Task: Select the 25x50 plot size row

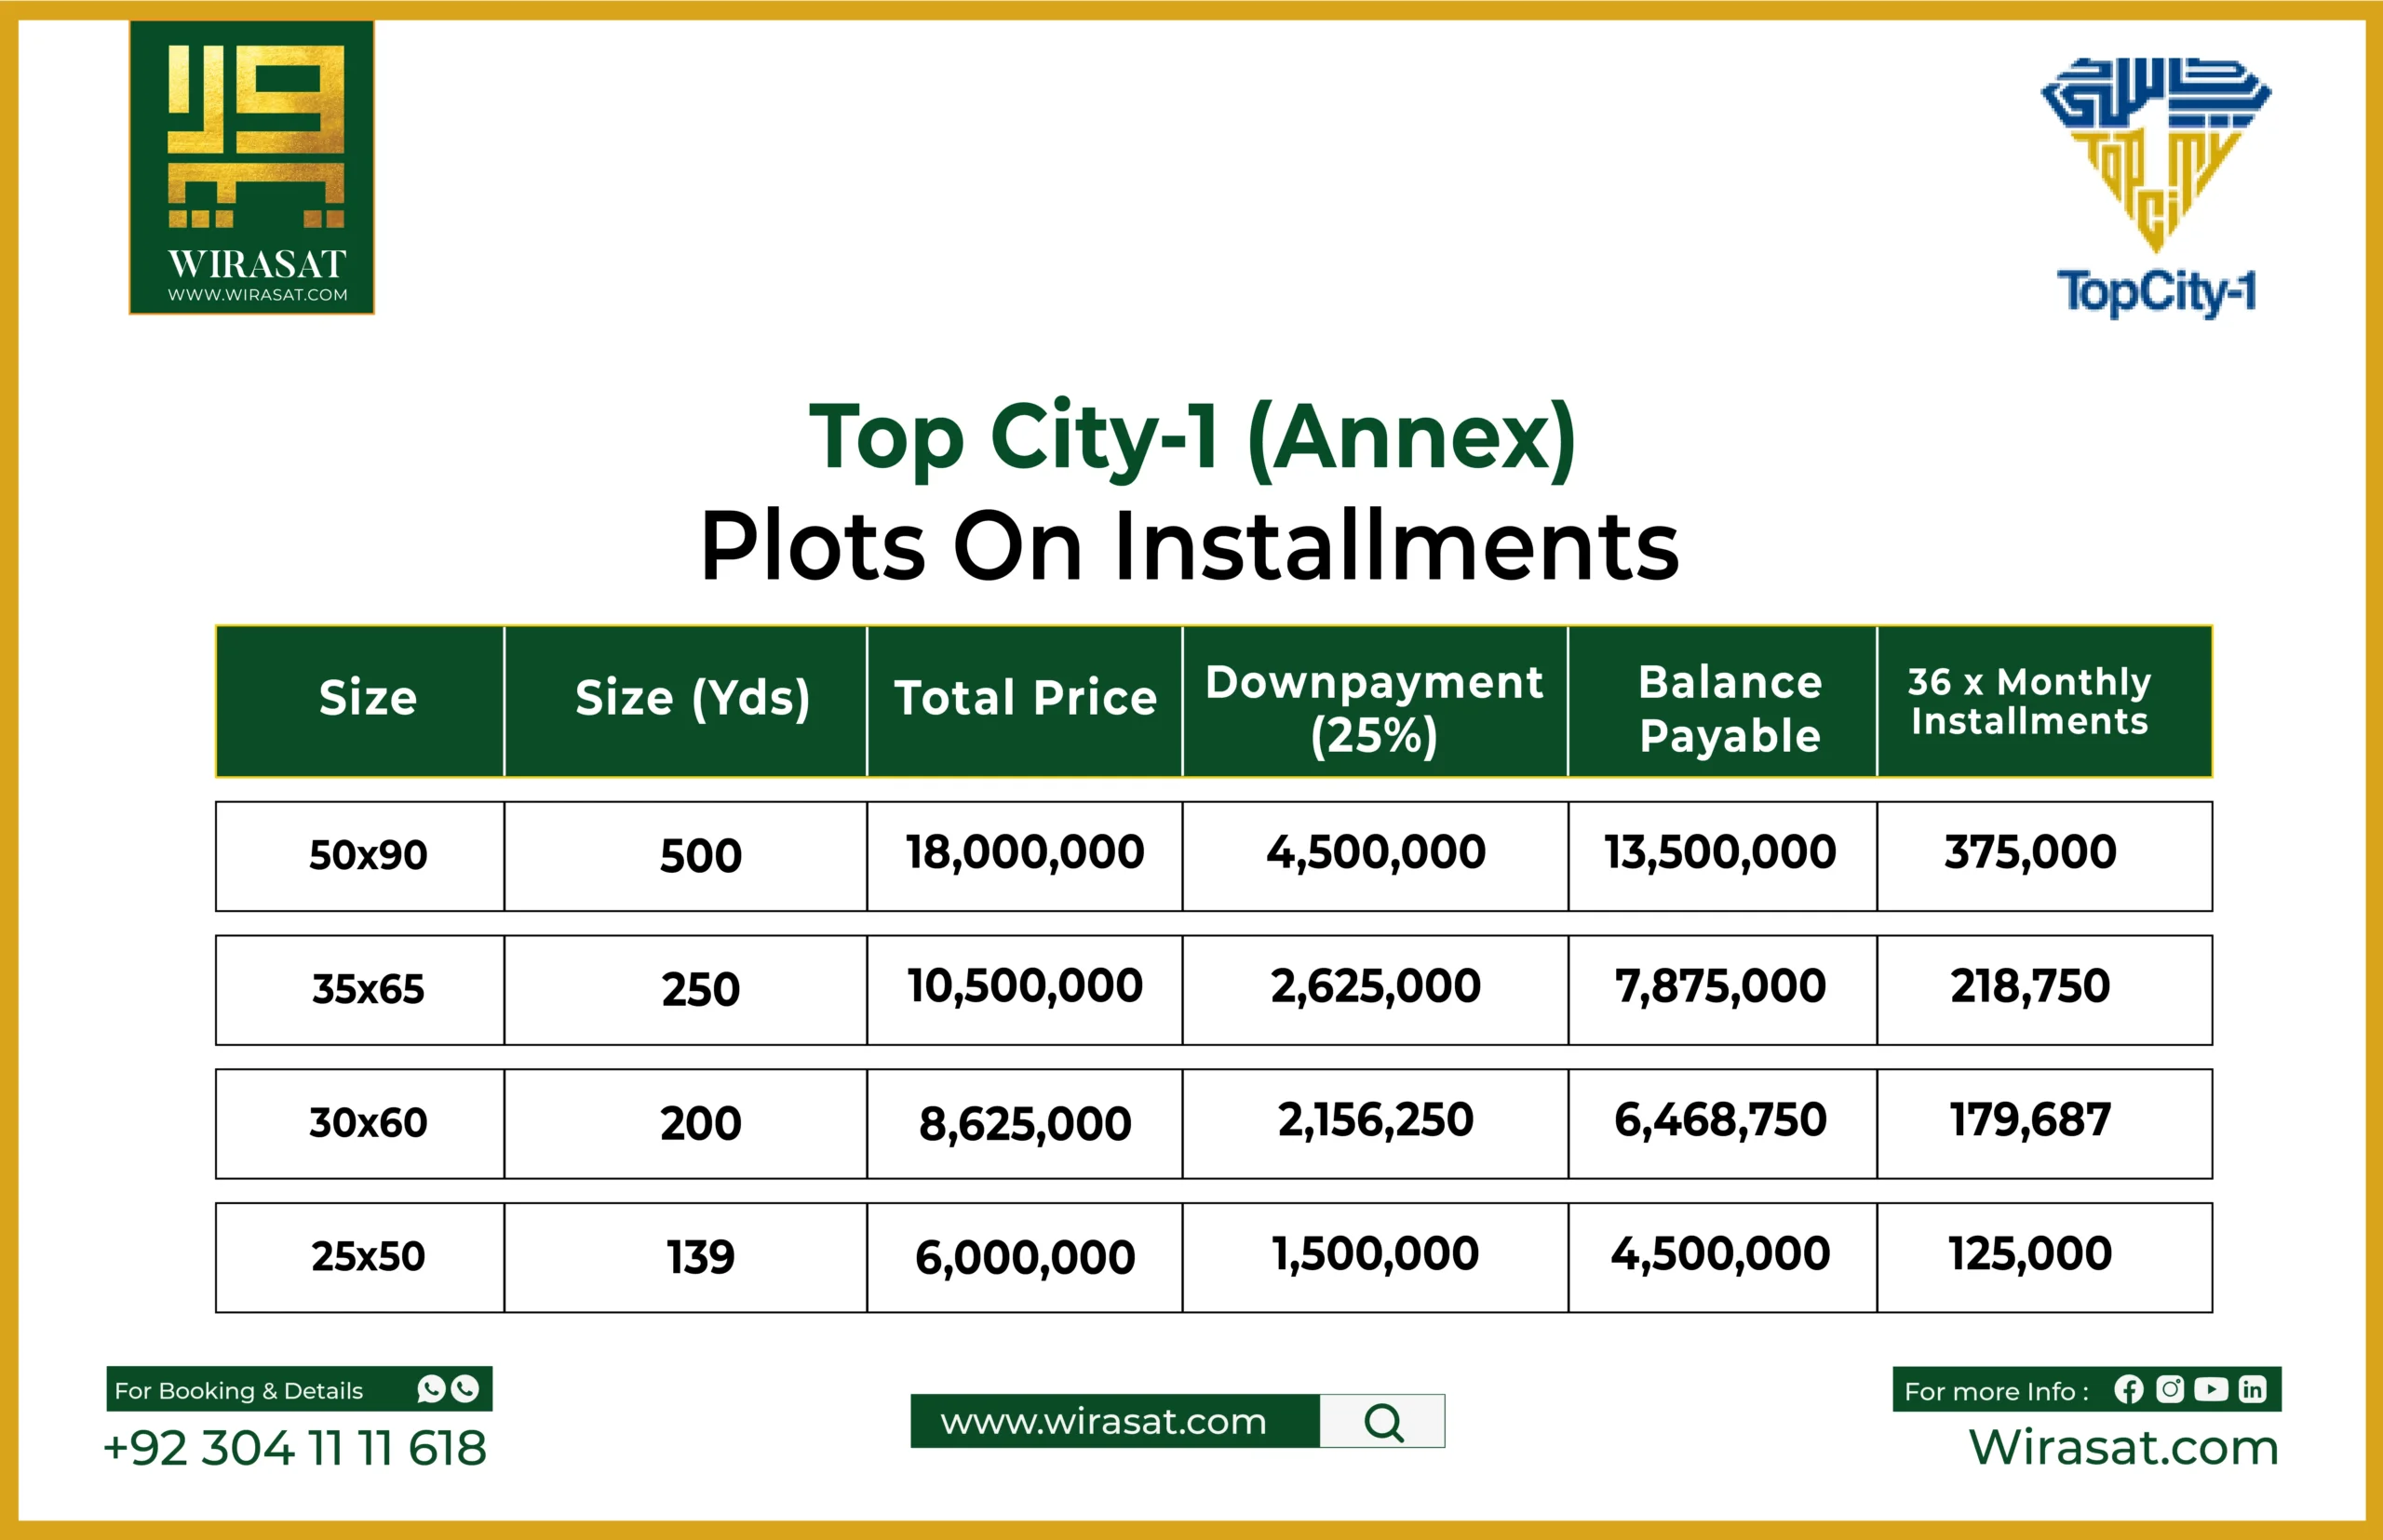Action: (370, 1255)
